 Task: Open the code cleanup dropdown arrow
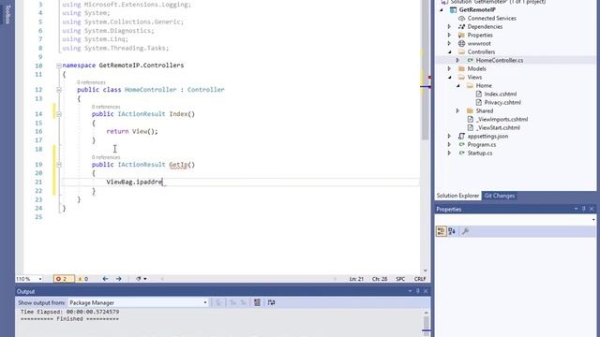[145, 279]
